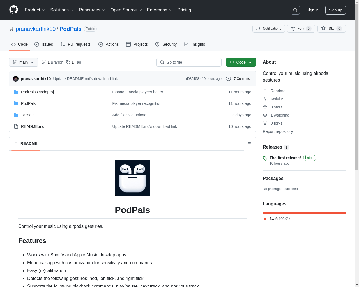Click the orange Swift language bar
Image resolution: width=359 pixels, height=287 pixels.
[x=304, y=213]
